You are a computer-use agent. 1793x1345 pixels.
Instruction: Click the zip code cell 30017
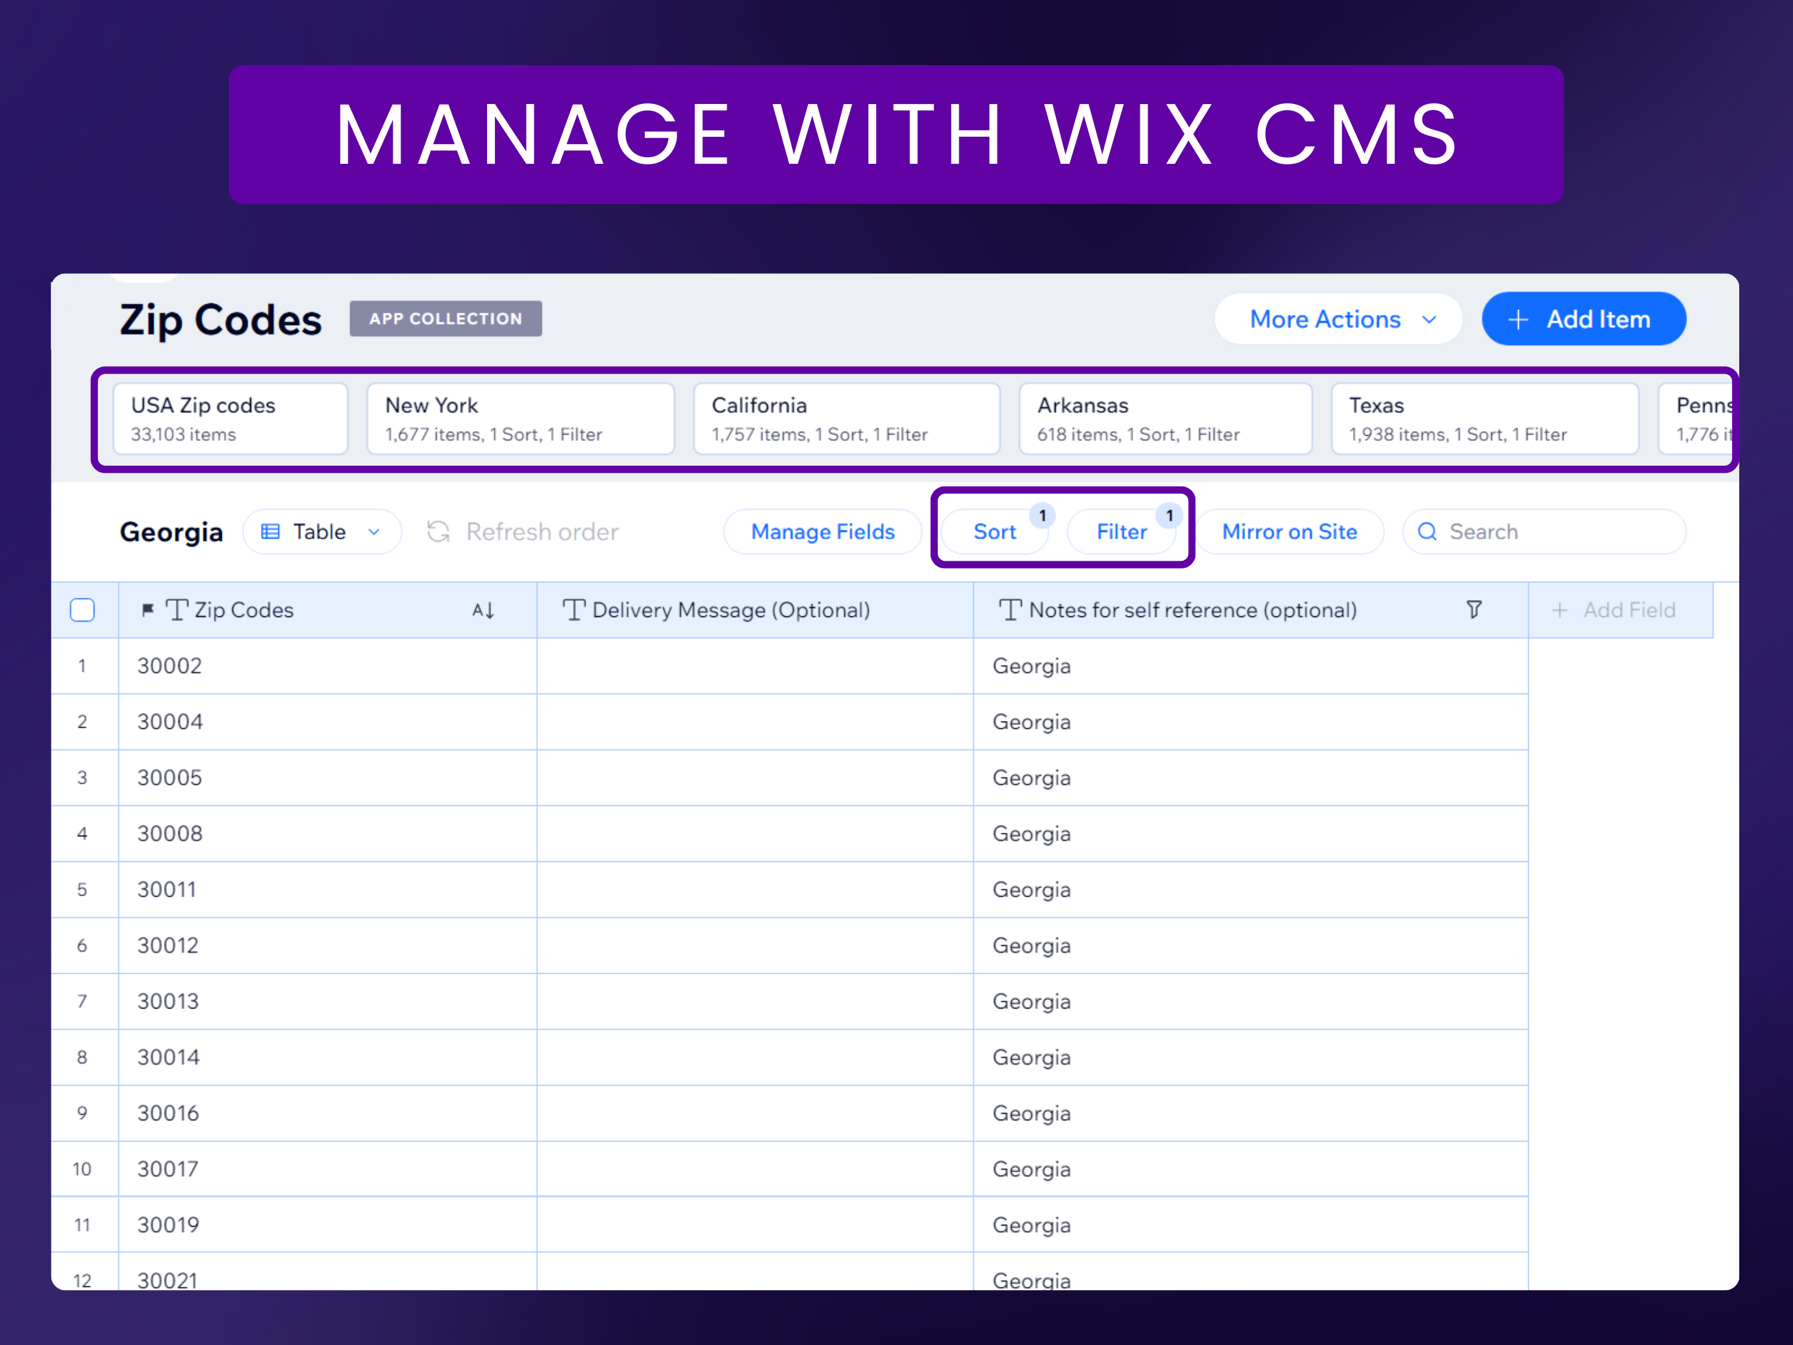pyautogui.click(x=328, y=1170)
